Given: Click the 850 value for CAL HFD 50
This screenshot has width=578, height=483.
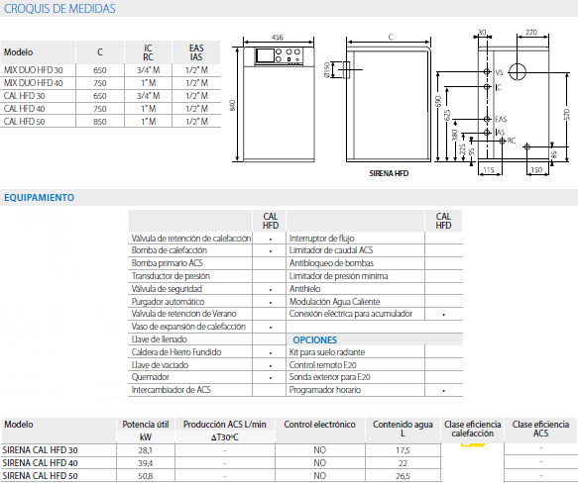Looking at the screenshot, I should (99, 122).
